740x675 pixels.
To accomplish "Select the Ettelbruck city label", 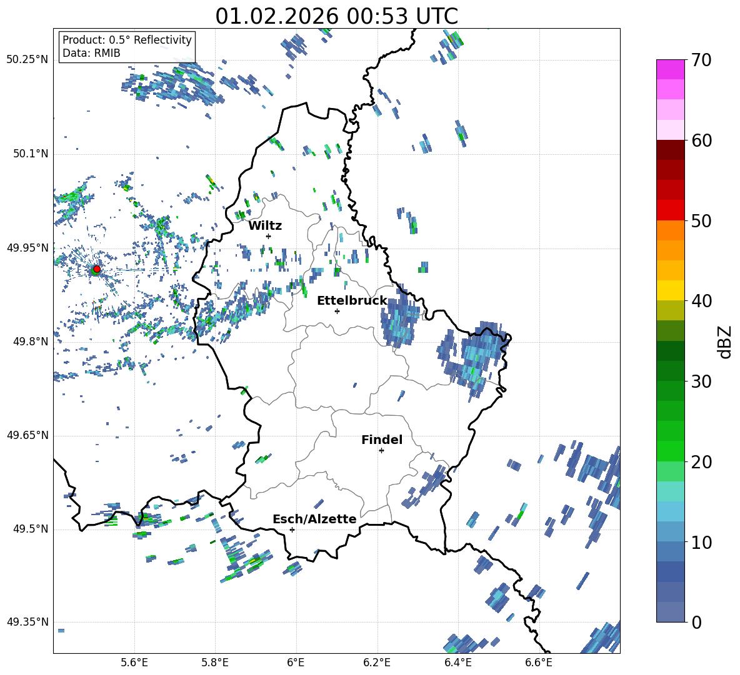I will [x=352, y=300].
